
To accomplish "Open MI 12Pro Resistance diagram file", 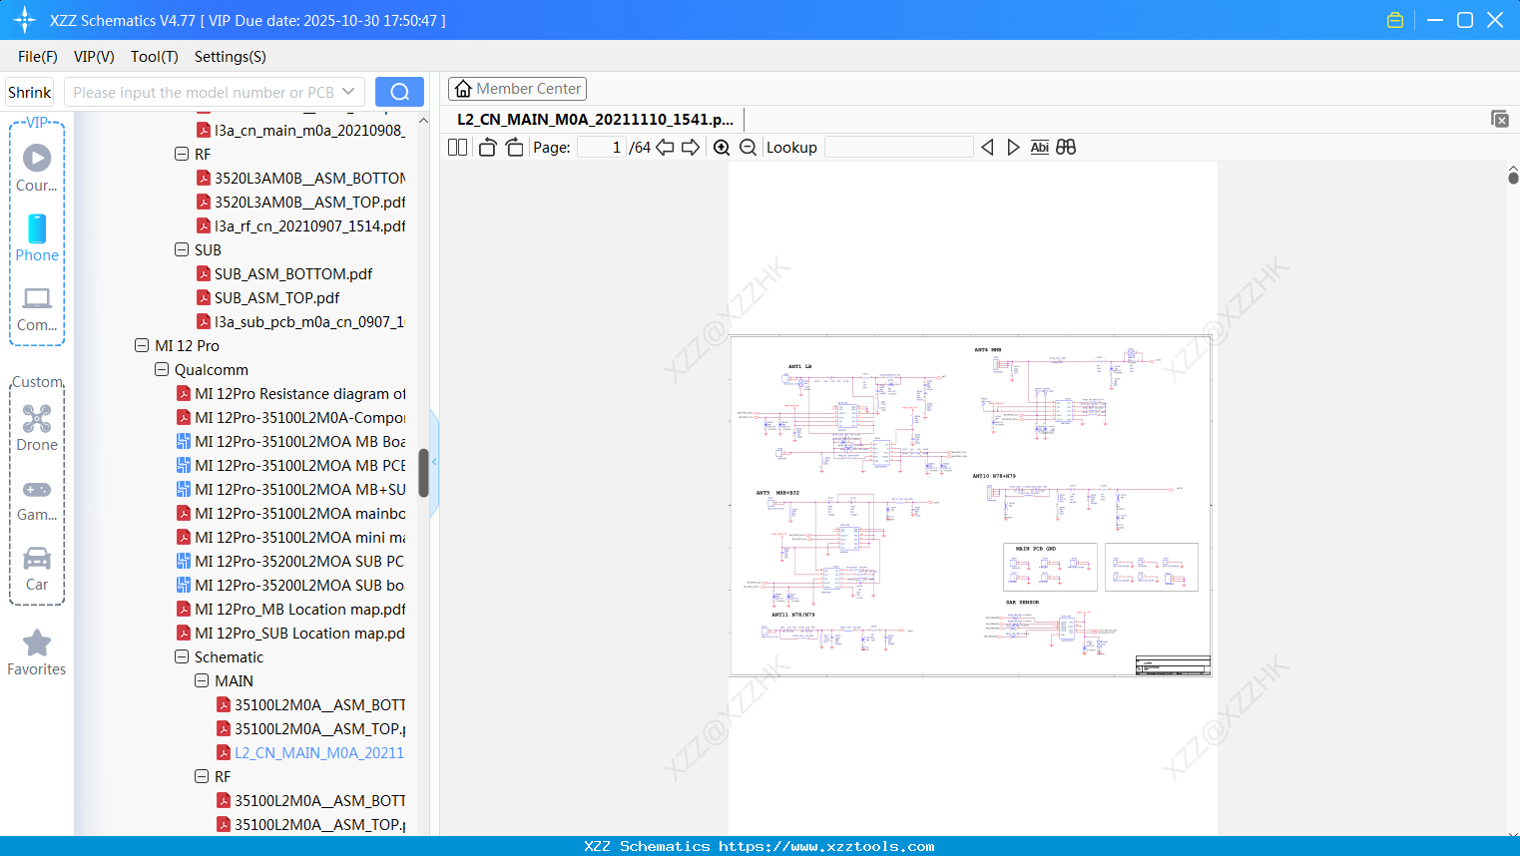I will click(x=291, y=393).
